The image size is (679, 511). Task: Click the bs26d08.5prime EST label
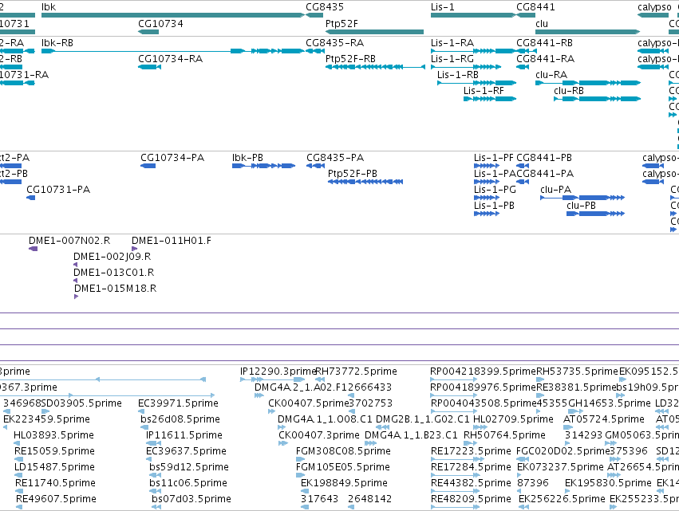180,419
